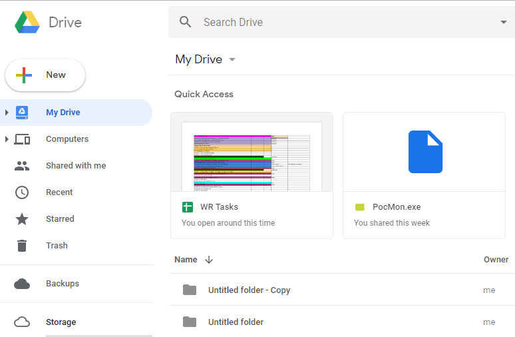Click the Recent clock icon

(22, 192)
